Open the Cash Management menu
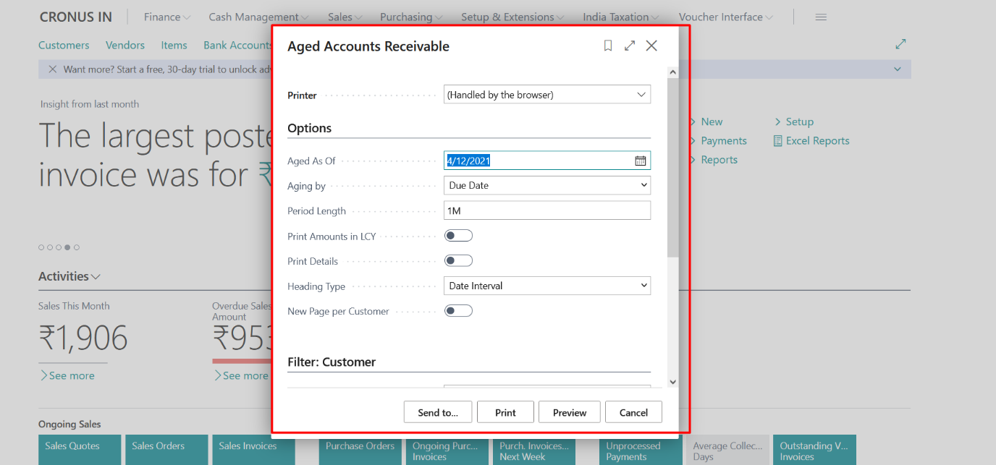996x465 pixels. [253, 16]
